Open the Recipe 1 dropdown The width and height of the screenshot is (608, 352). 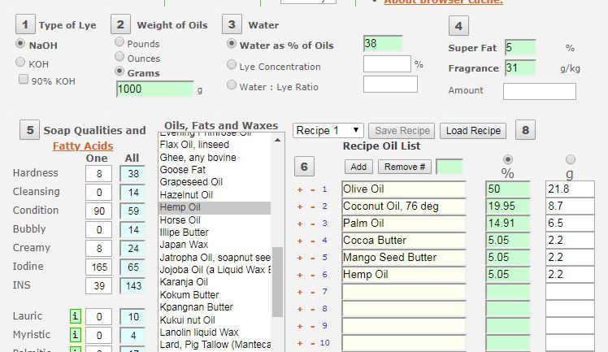(328, 130)
